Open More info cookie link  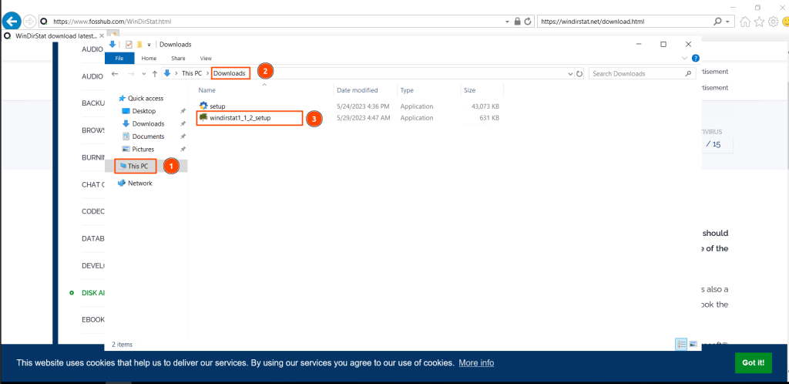[476, 363]
